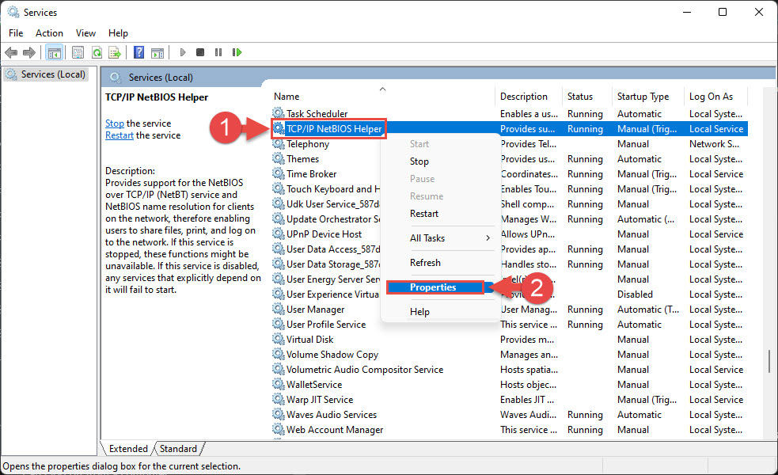
Task: Click the Back arrow toolbar icon
Action: (11, 52)
